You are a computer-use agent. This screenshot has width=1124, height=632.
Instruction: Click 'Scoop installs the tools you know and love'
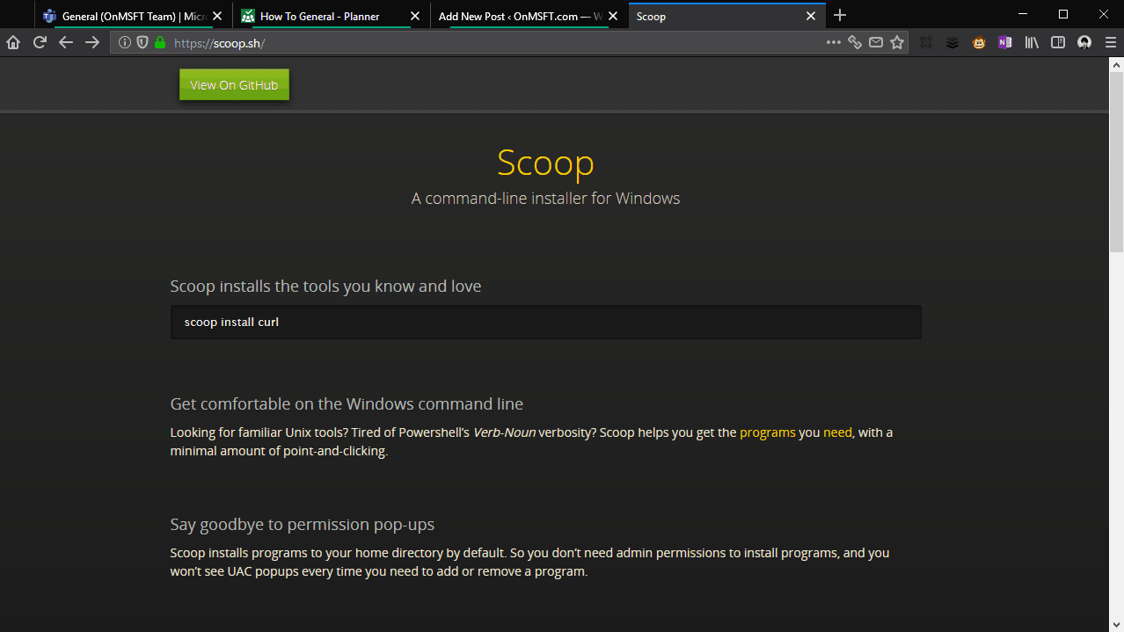325,287
